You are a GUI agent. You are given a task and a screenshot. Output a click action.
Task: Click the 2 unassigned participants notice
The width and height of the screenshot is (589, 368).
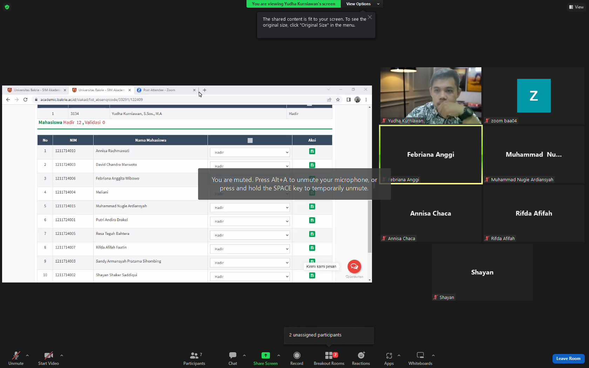click(x=329, y=335)
